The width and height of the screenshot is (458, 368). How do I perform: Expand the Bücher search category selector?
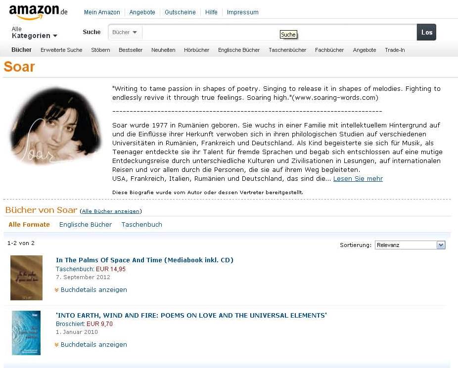coord(125,33)
